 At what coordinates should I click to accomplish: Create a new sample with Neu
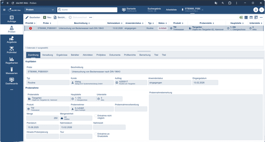(x=47, y=17)
